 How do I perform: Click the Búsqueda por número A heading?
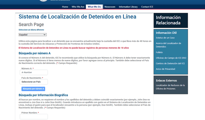(x=35, y=53)
